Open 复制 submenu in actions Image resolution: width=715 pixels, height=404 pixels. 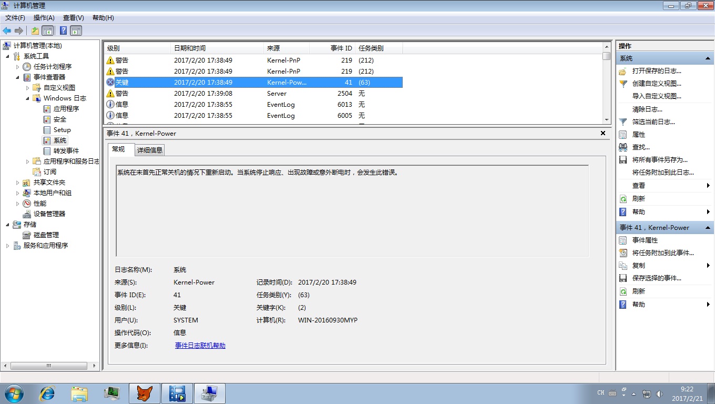pos(665,266)
